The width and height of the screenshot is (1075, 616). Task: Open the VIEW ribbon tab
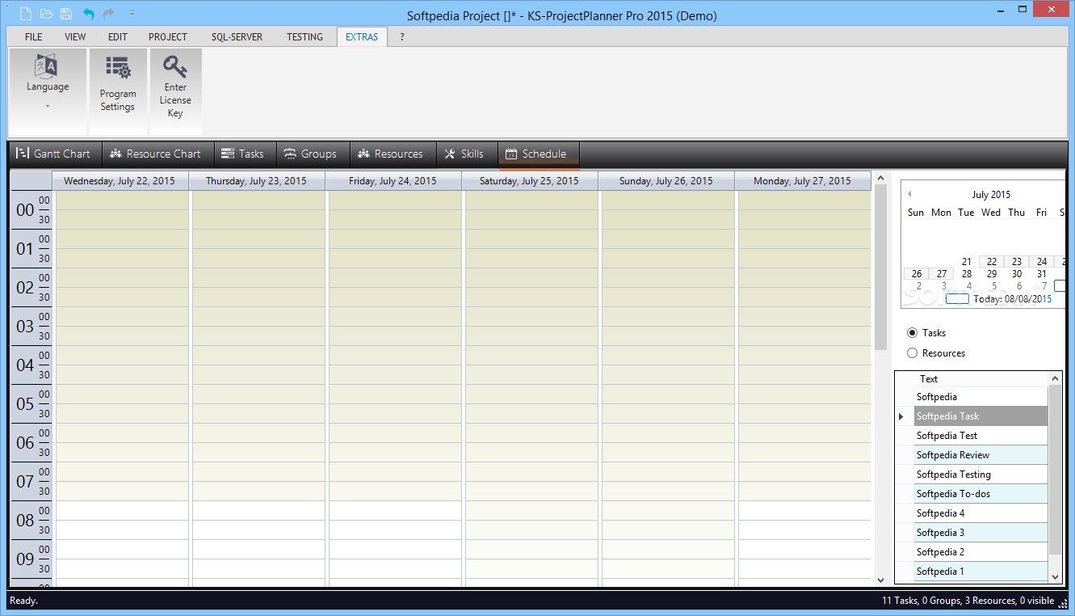tap(75, 37)
